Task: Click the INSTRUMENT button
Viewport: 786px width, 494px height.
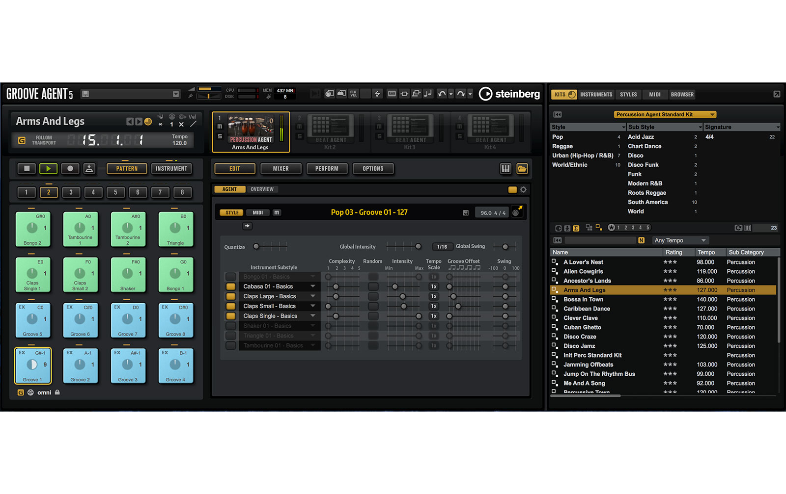Action: 171,169
